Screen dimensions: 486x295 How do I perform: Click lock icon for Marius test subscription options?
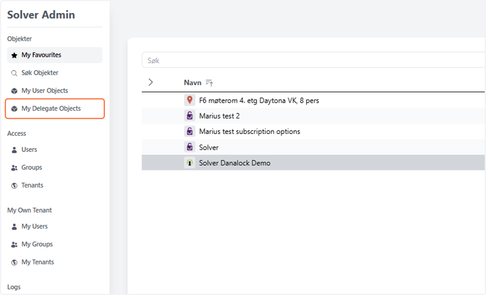coord(190,132)
